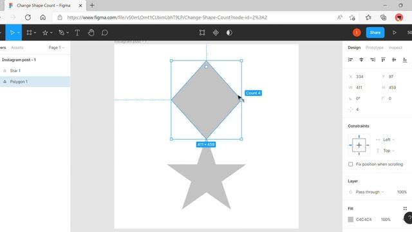The height and width of the screenshot is (232, 412).
Task: Click the browser address bar URL
Action: 167,17
